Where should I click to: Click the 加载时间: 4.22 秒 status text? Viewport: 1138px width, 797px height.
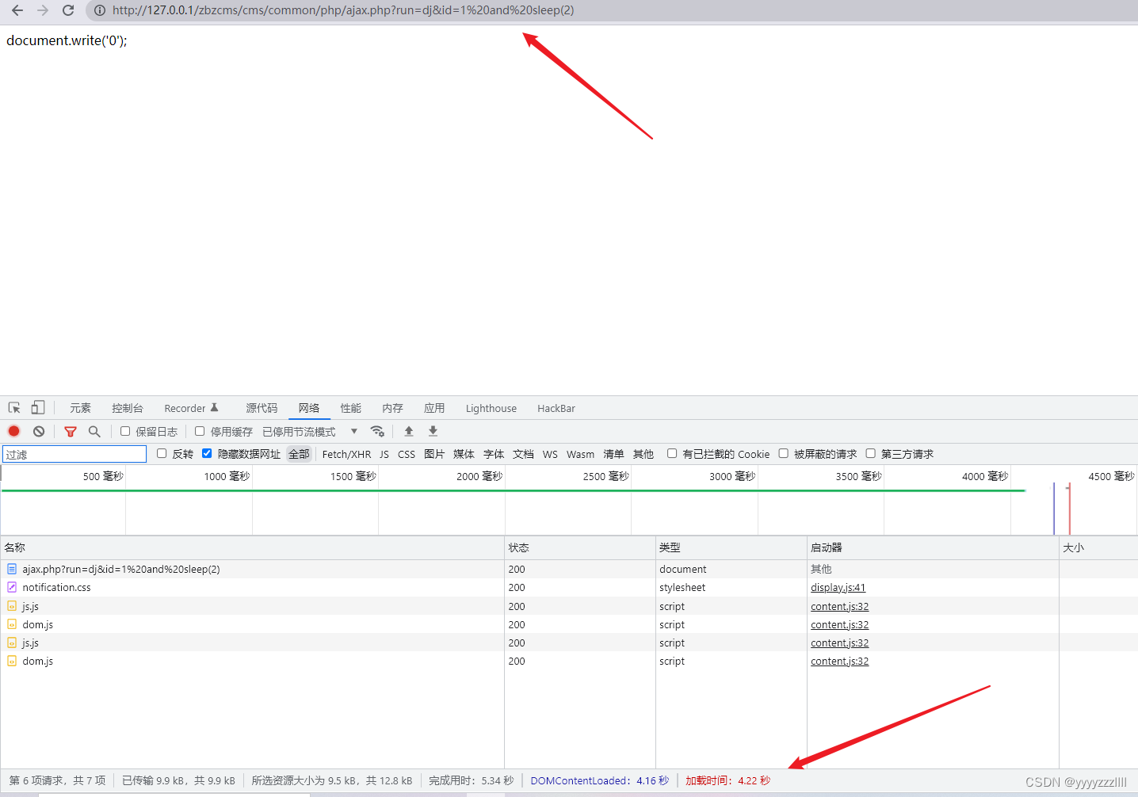[727, 780]
